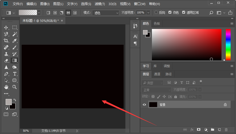
Task: Select the Hand tool
Action: point(6,87)
